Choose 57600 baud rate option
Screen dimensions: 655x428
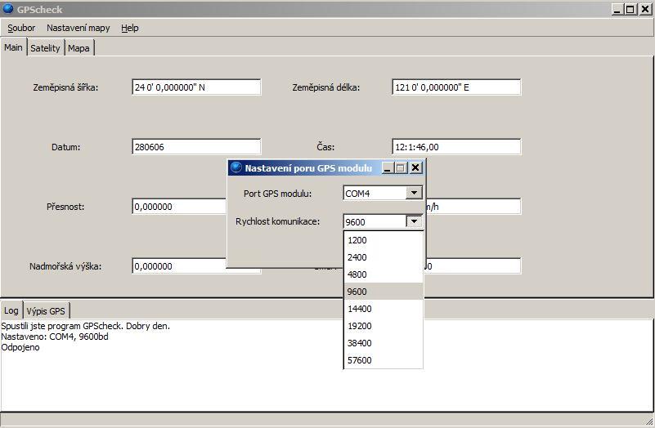point(384,360)
